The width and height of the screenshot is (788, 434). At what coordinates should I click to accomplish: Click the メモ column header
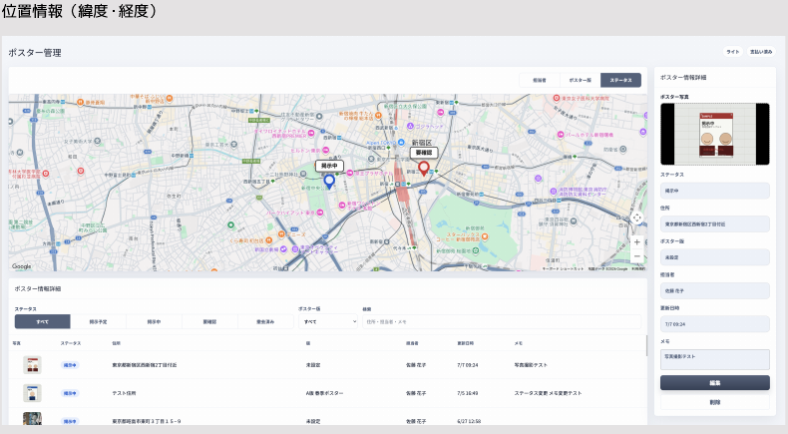[x=518, y=343]
